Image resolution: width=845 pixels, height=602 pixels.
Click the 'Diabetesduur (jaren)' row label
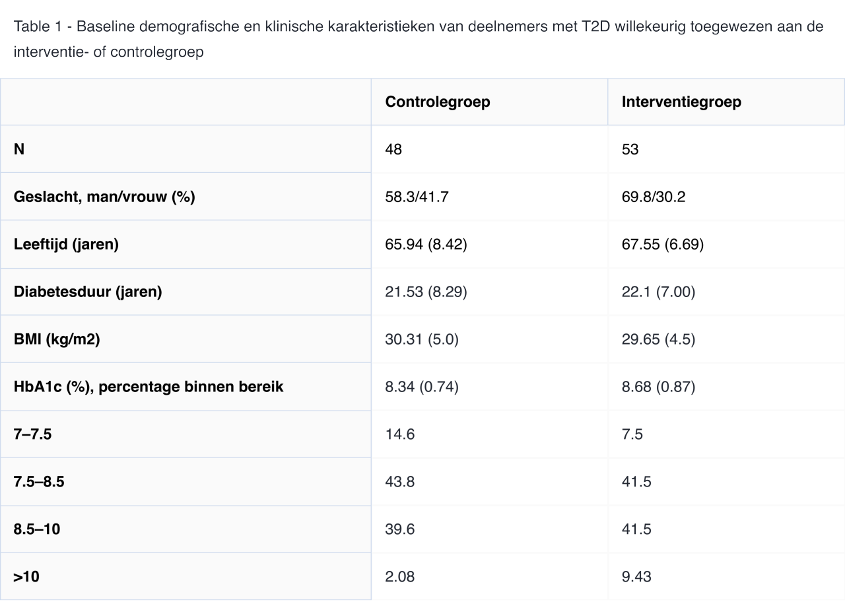coord(88,292)
